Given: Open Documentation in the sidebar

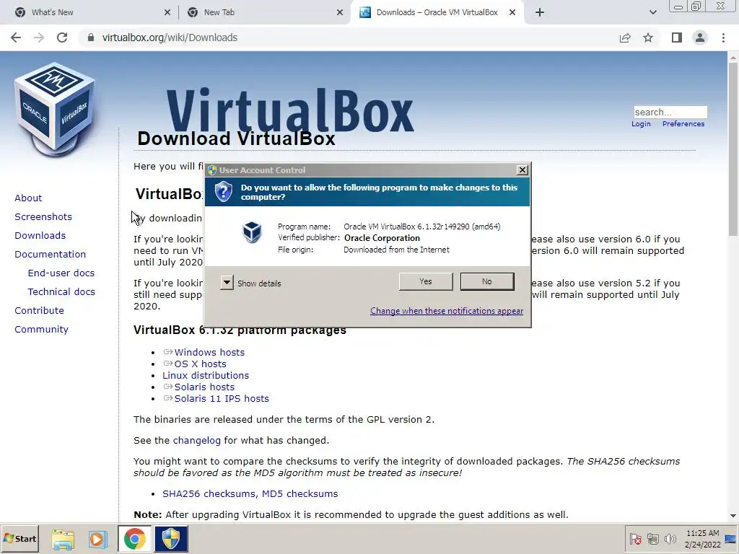Looking at the screenshot, I should [50, 255].
